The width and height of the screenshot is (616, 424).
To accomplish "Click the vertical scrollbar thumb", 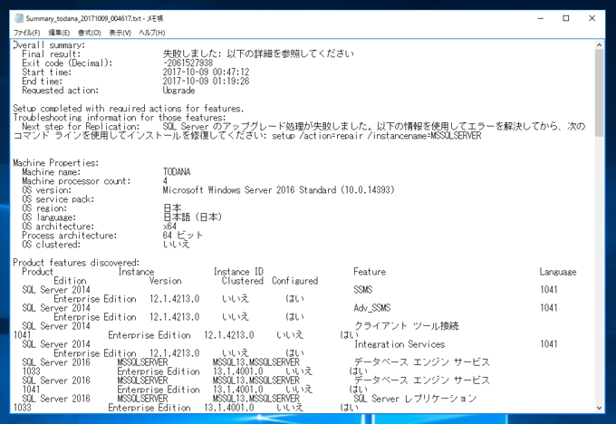I will pyautogui.click(x=599, y=92).
